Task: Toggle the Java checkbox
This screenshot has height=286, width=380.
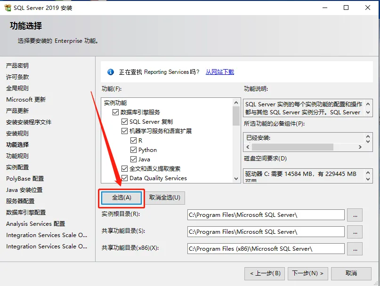Action: click(134, 159)
